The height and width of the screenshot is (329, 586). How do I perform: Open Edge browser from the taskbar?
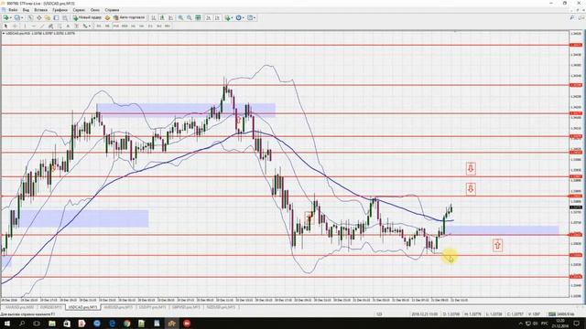tap(112, 324)
